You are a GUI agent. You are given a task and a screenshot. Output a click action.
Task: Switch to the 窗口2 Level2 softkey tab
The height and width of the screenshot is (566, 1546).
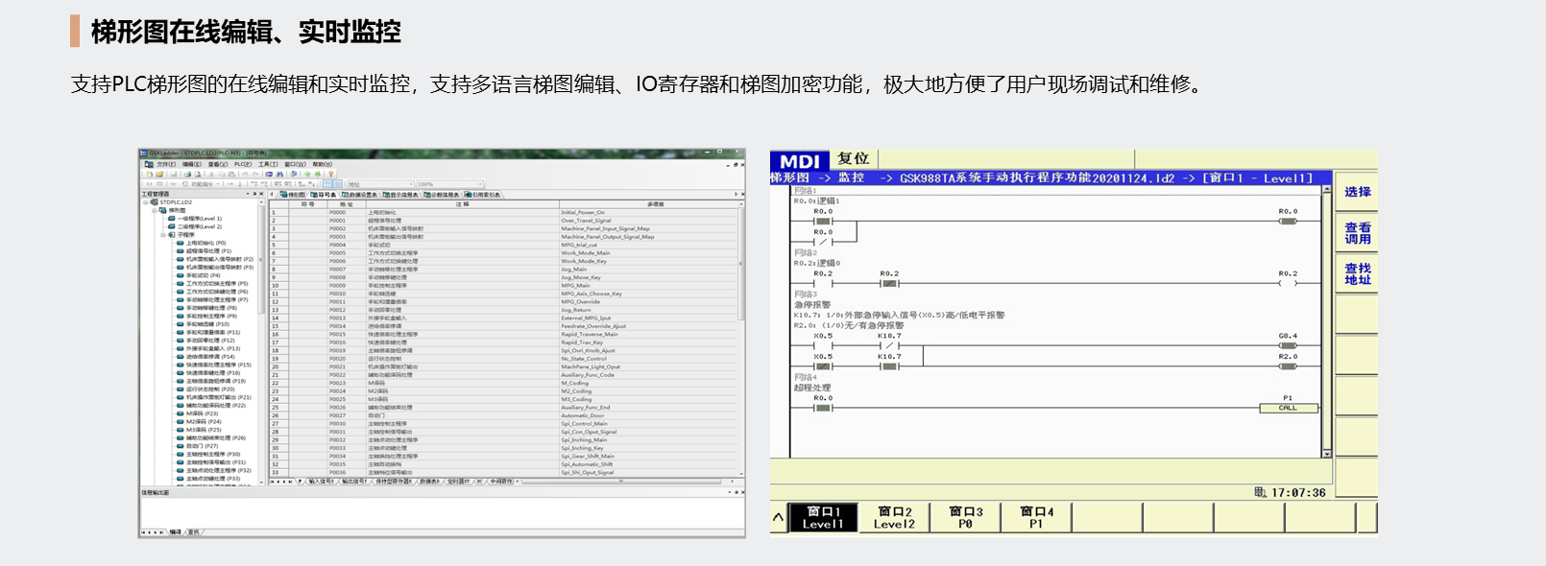coord(894,518)
